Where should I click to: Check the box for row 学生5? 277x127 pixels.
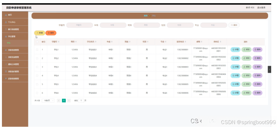point(37,84)
